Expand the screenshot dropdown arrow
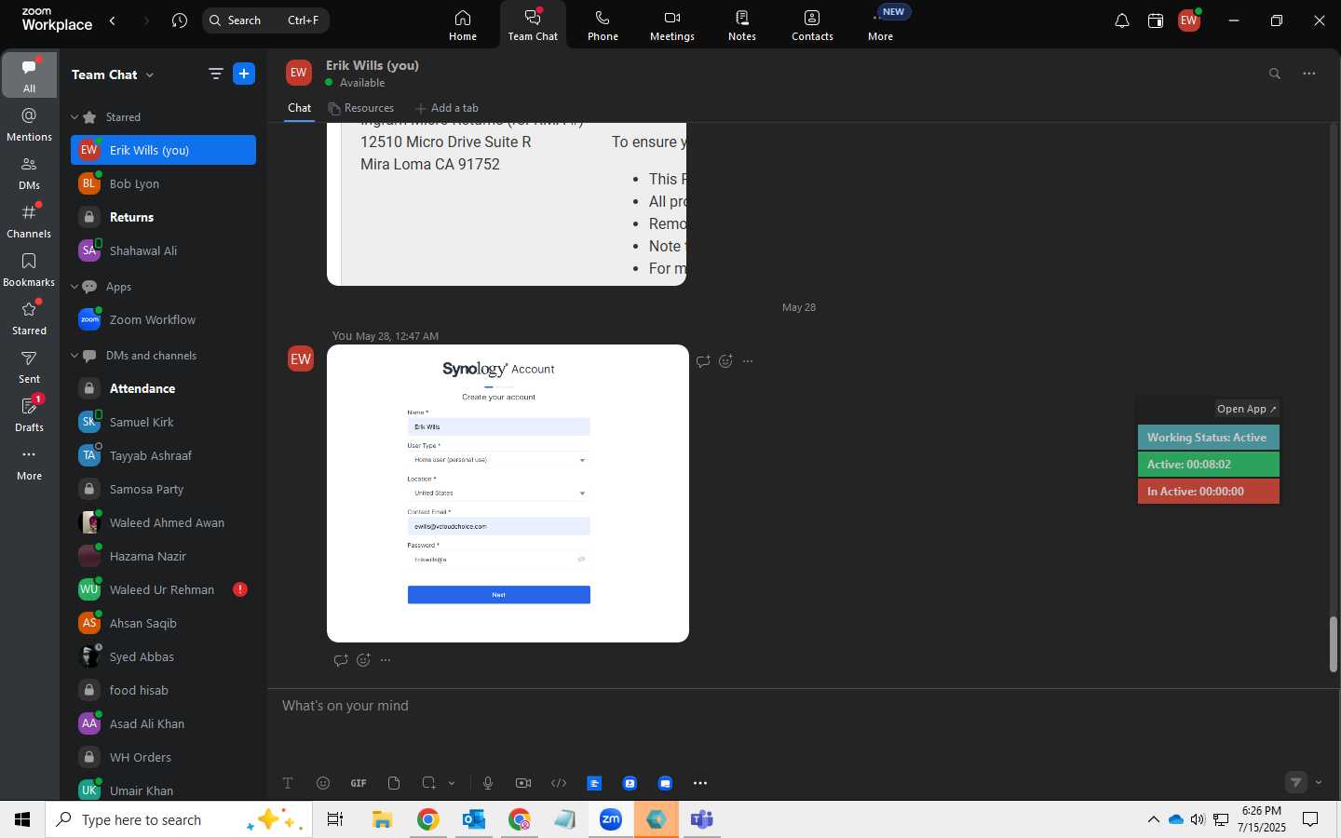Screen dimensions: 1341x838 click(452, 783)
